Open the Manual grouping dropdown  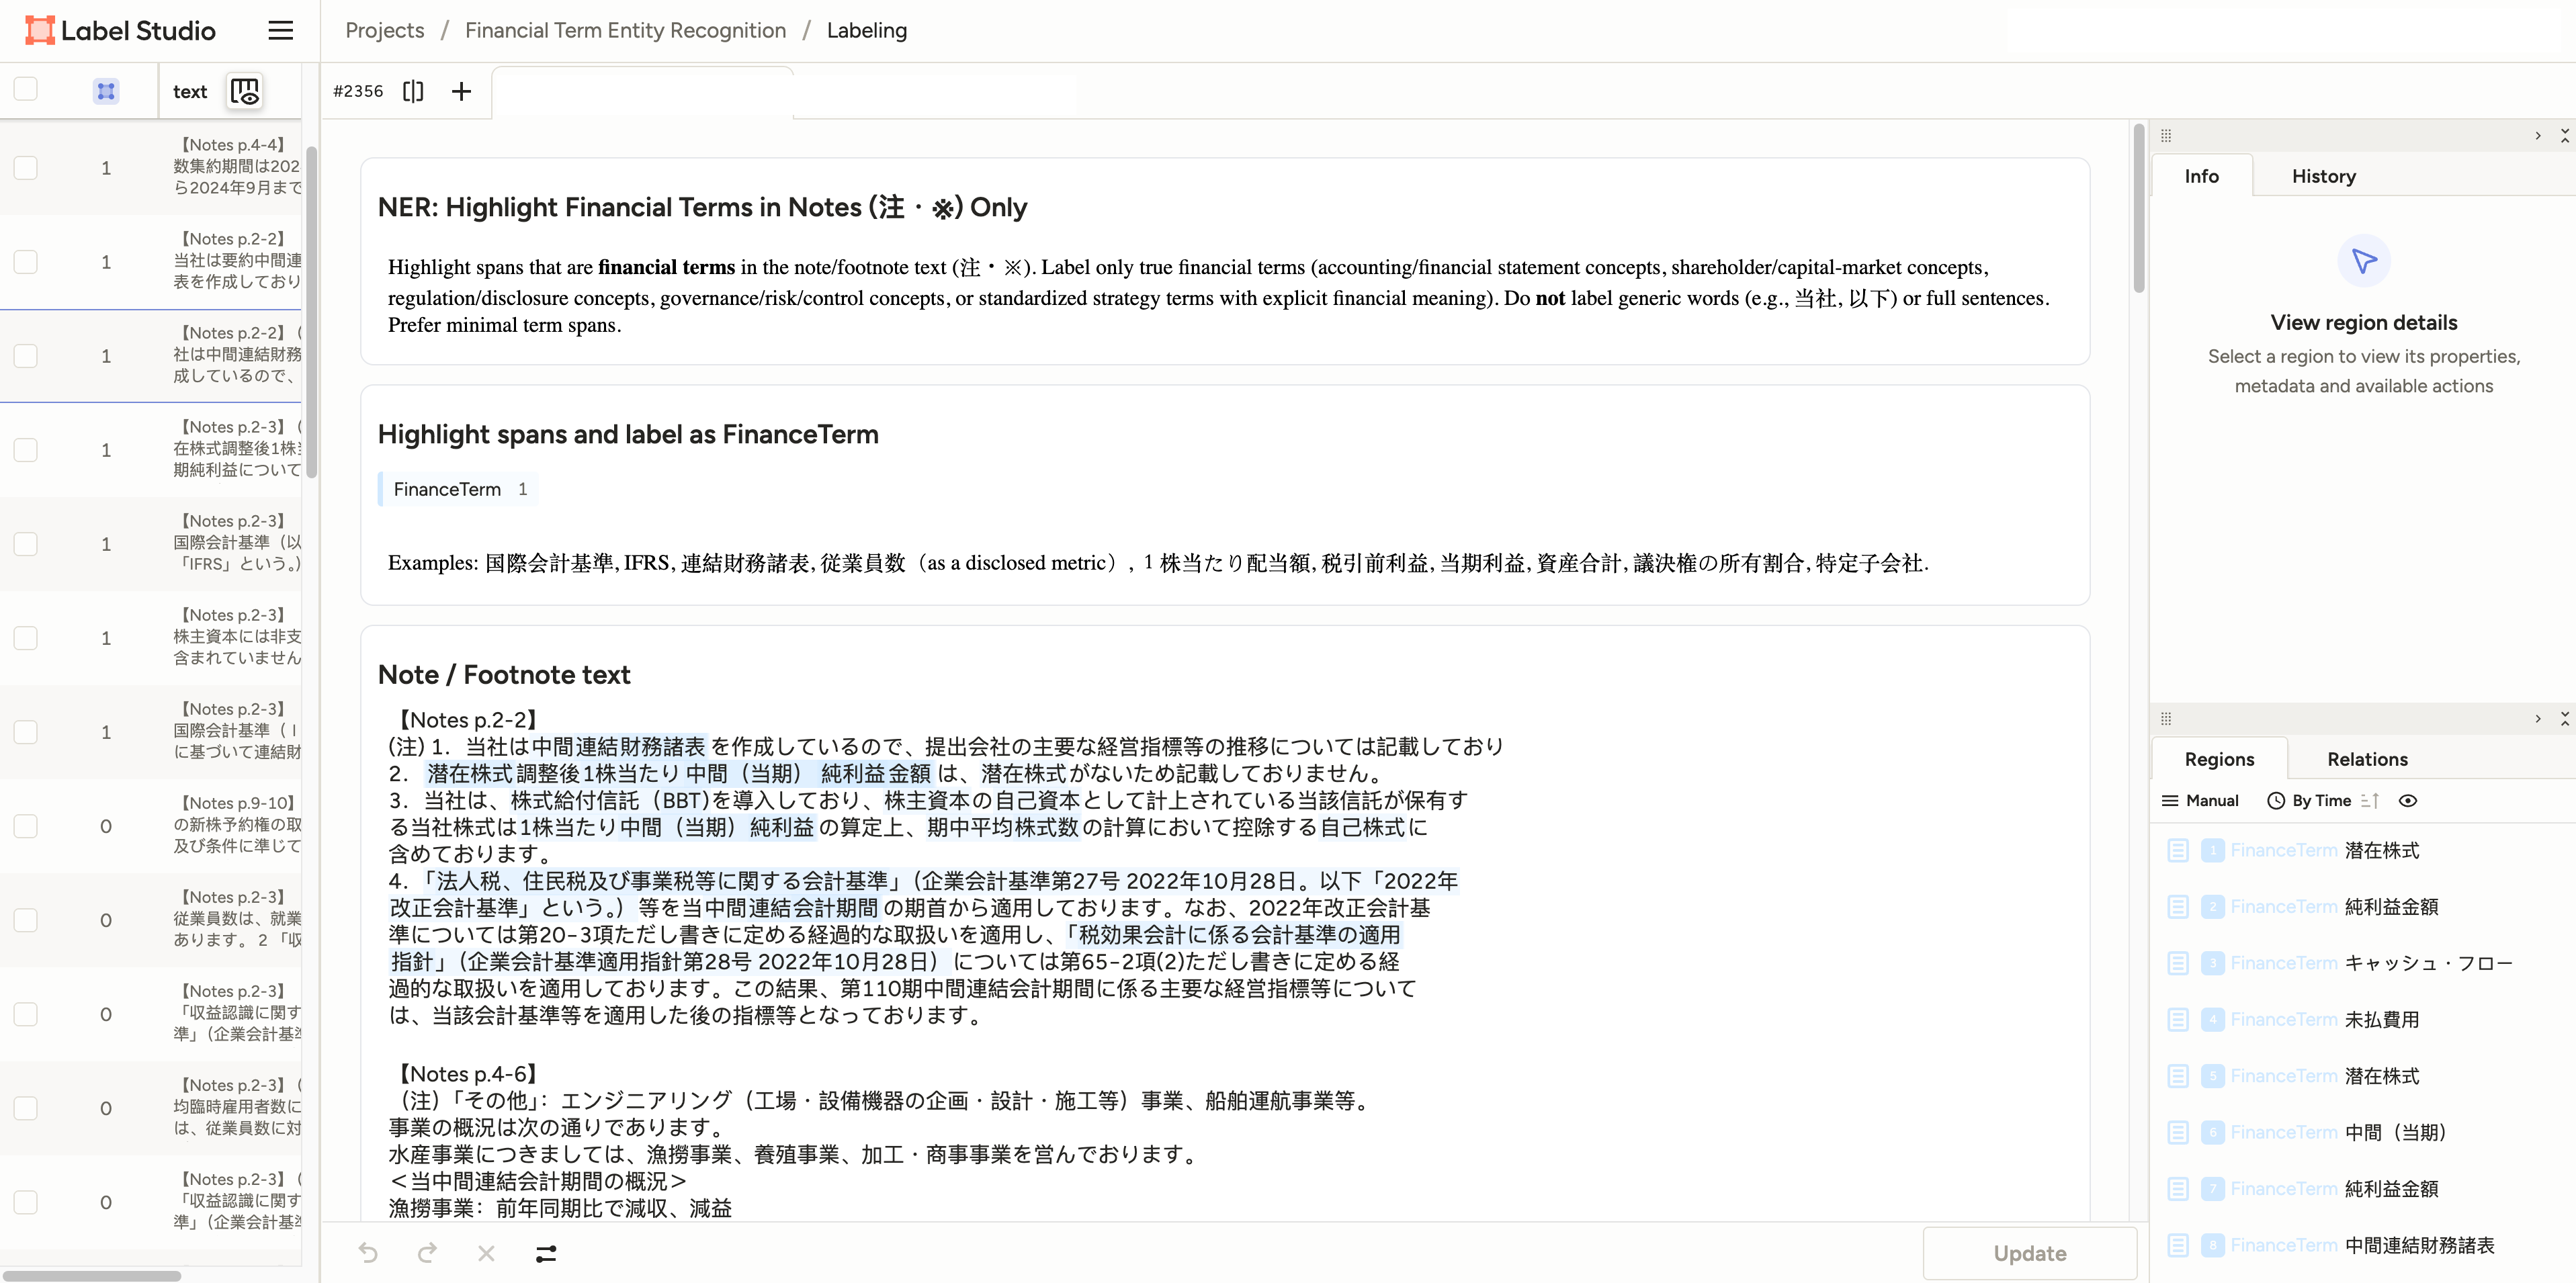2200,800
